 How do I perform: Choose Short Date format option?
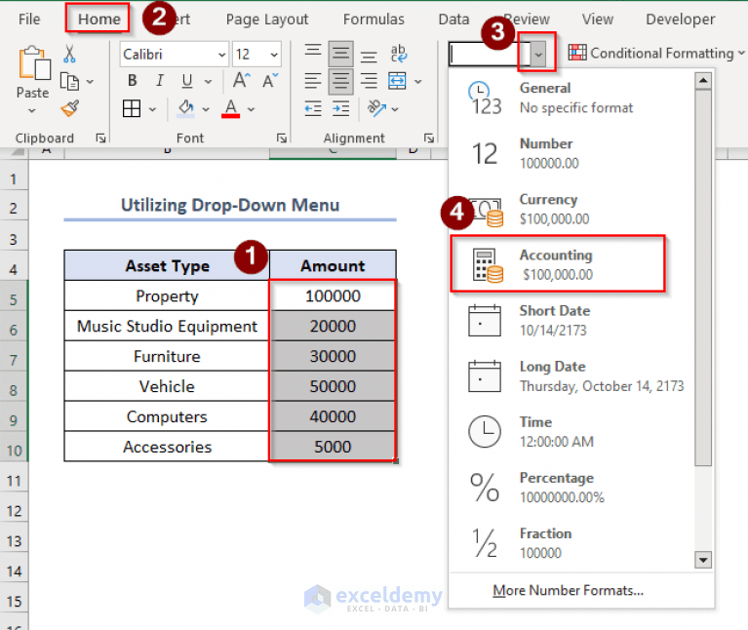tap(571, 321)
